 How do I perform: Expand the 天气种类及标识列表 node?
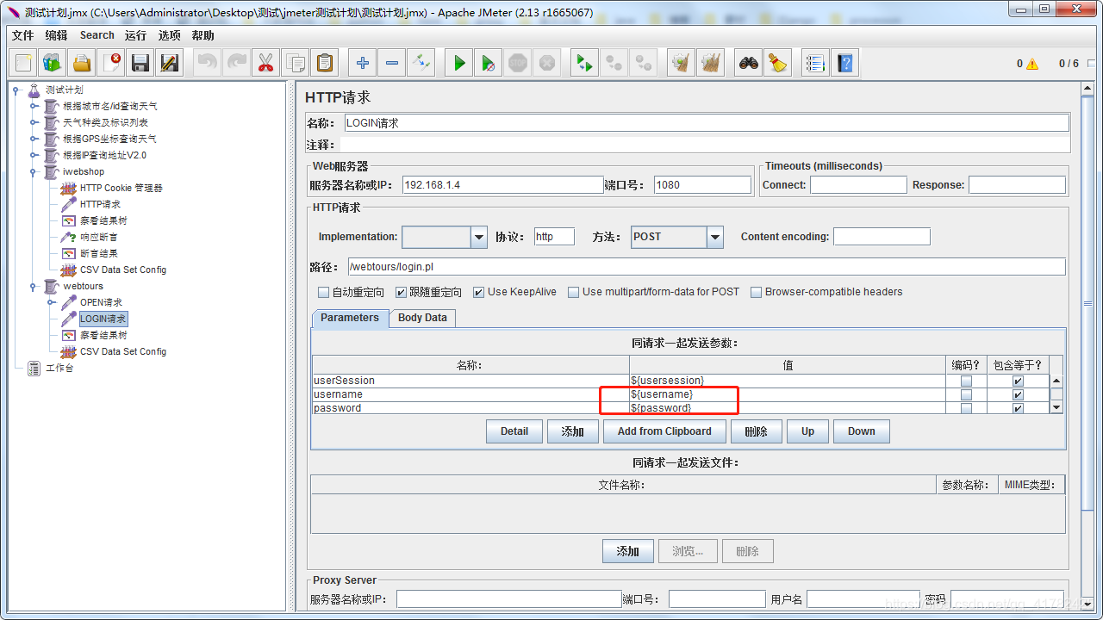pos(34,122)
